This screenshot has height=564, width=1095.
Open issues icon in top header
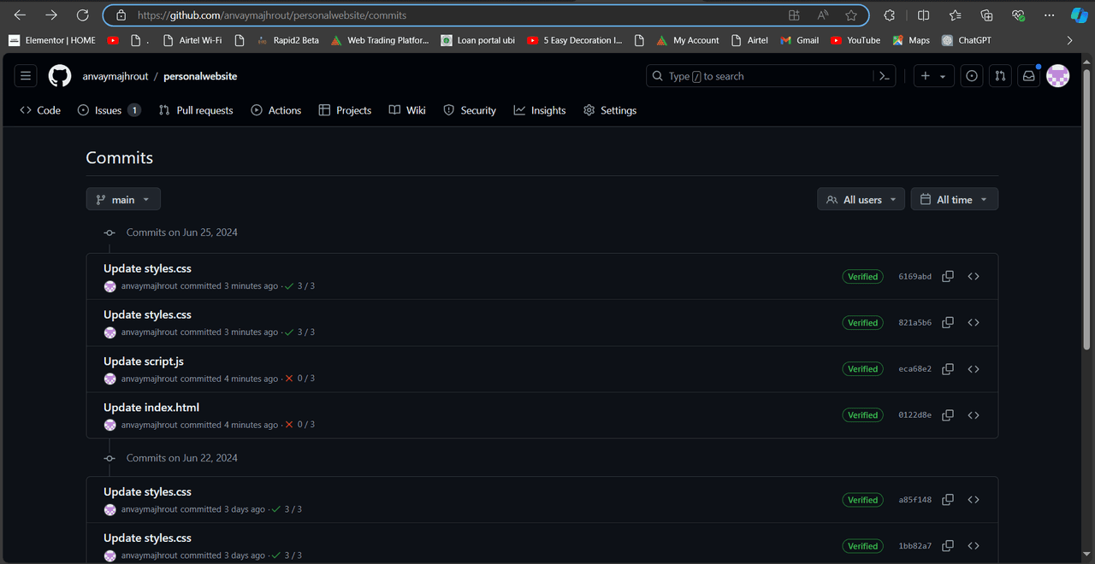tap(972, 76)
